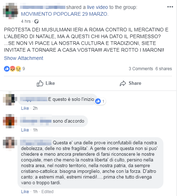This screenshot has width=177, height=196.
Task: Click the angry reaction emoji
Action: 13,69
